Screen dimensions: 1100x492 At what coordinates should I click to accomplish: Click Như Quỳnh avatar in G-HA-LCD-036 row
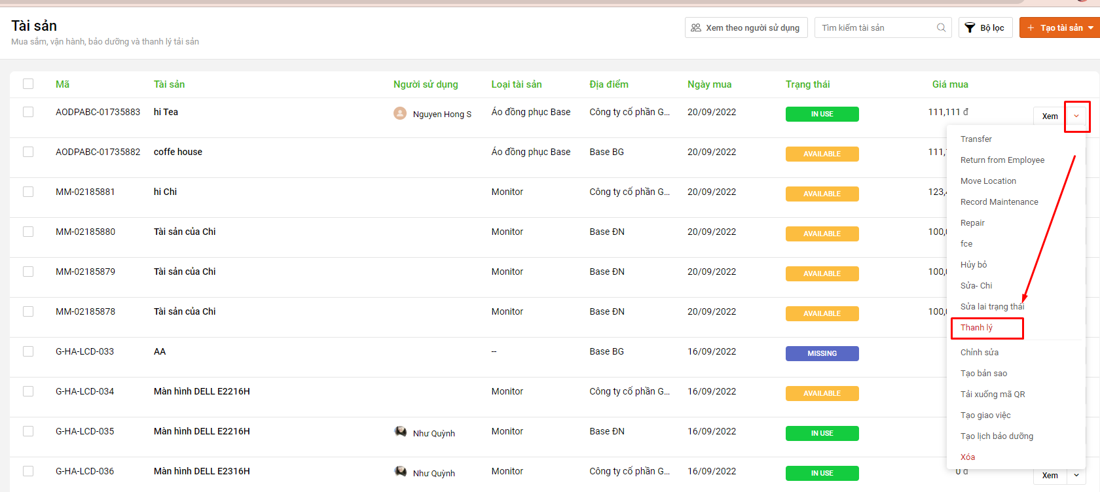[x=400, y=472]
